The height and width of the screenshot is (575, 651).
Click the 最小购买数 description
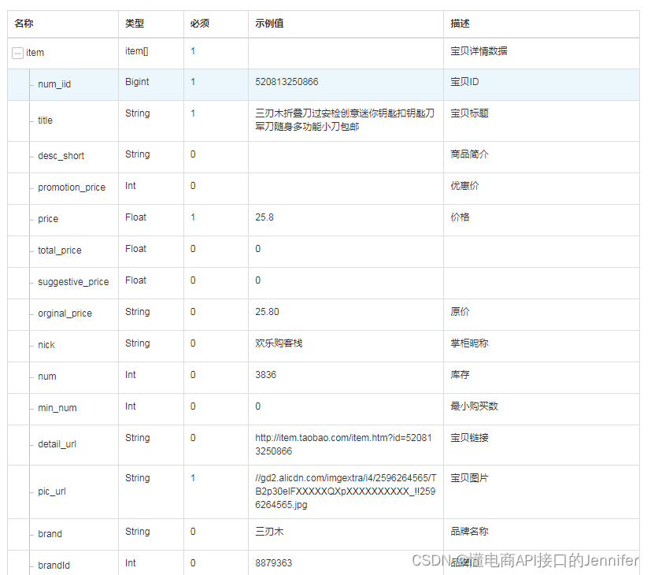click(x=475, y=406)
